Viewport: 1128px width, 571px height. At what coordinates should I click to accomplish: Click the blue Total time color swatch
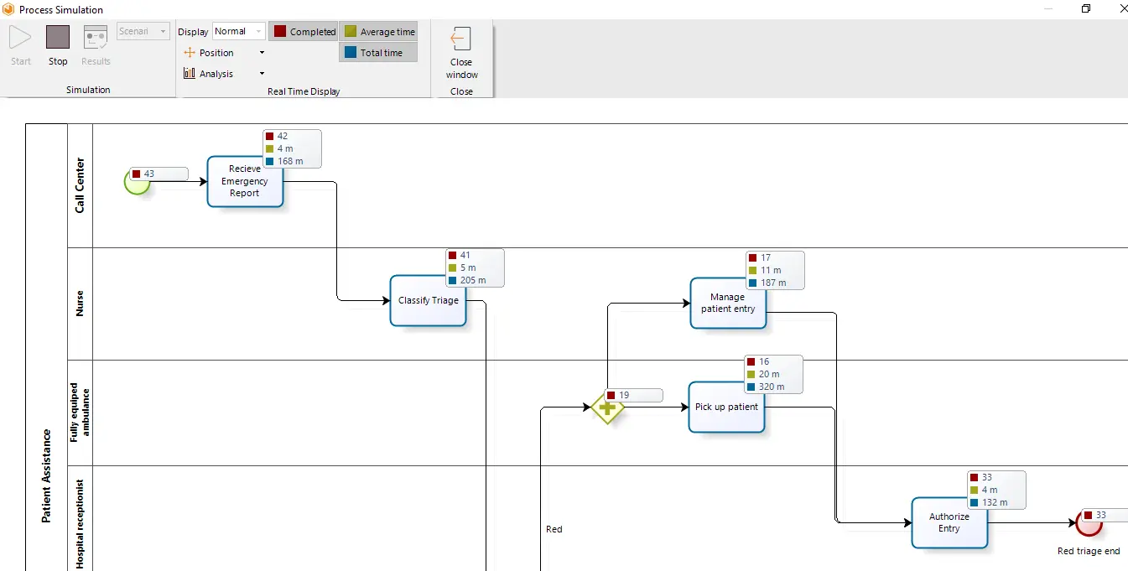[x=351, y=53]
